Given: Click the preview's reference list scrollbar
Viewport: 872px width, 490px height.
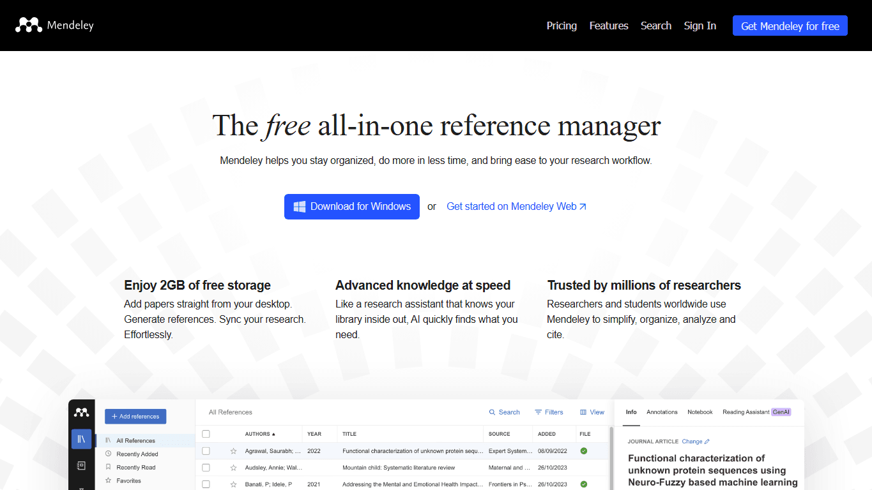Looking at the screenshot, I should [610, 458].
